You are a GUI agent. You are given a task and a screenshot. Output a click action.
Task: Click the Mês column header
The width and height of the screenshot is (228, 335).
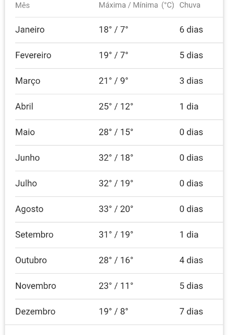(23, 5)
